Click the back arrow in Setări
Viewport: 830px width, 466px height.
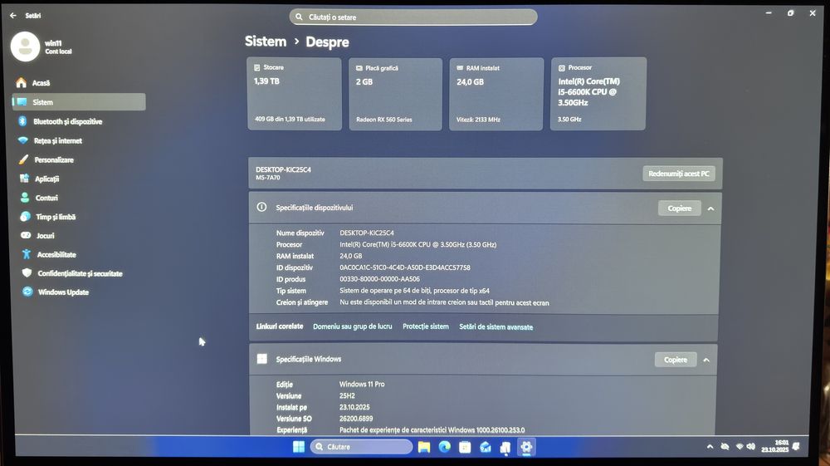pos(13,16)
